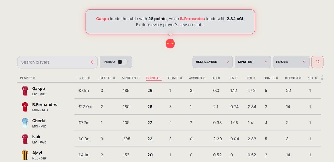Click B.Fernandes link in the banner
Image resolution: width=334 pixels, height=162 pixels.
pyautogui.click(x=192, y=19)
